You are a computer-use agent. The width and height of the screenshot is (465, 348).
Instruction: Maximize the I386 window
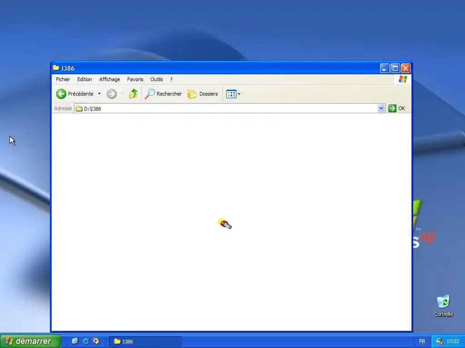[x=396, y=68]
